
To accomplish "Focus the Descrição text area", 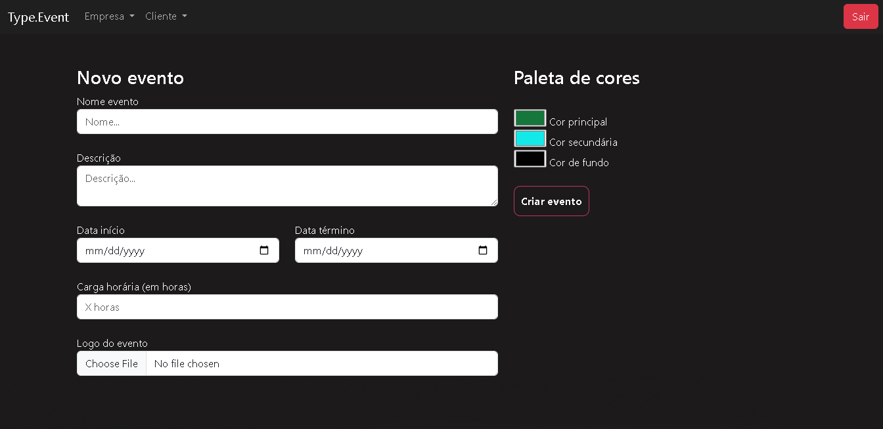I will pyautogui.click(x=287, y=186).
